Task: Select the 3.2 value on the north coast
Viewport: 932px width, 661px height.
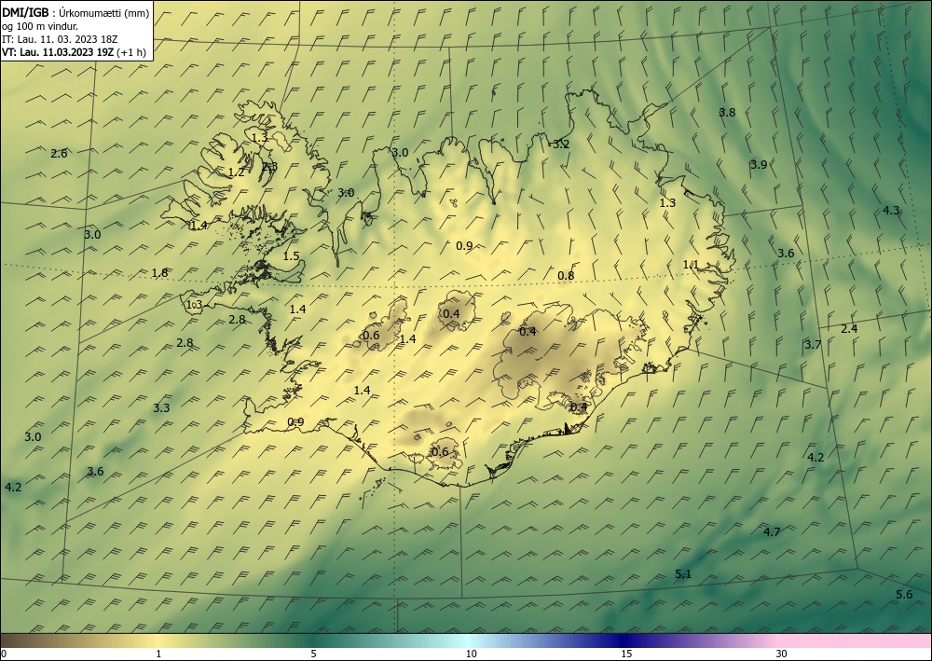Action: point(561,145)
